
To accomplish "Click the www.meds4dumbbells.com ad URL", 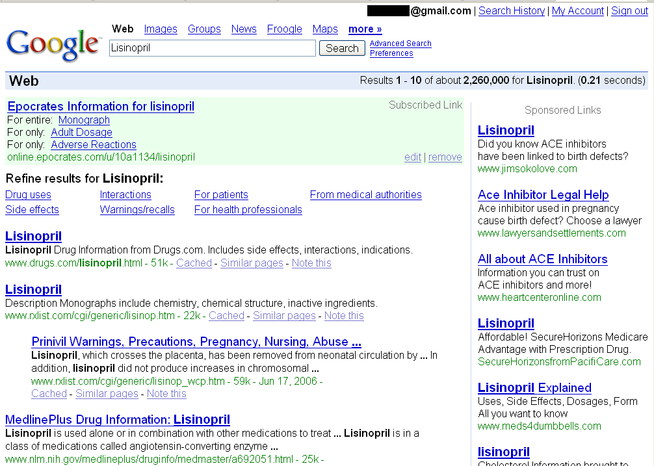I will (540, 426).
